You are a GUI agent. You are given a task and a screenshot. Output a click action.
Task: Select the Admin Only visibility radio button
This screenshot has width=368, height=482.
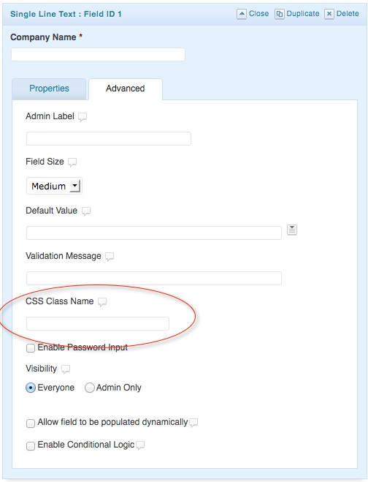tap(89, 388)
